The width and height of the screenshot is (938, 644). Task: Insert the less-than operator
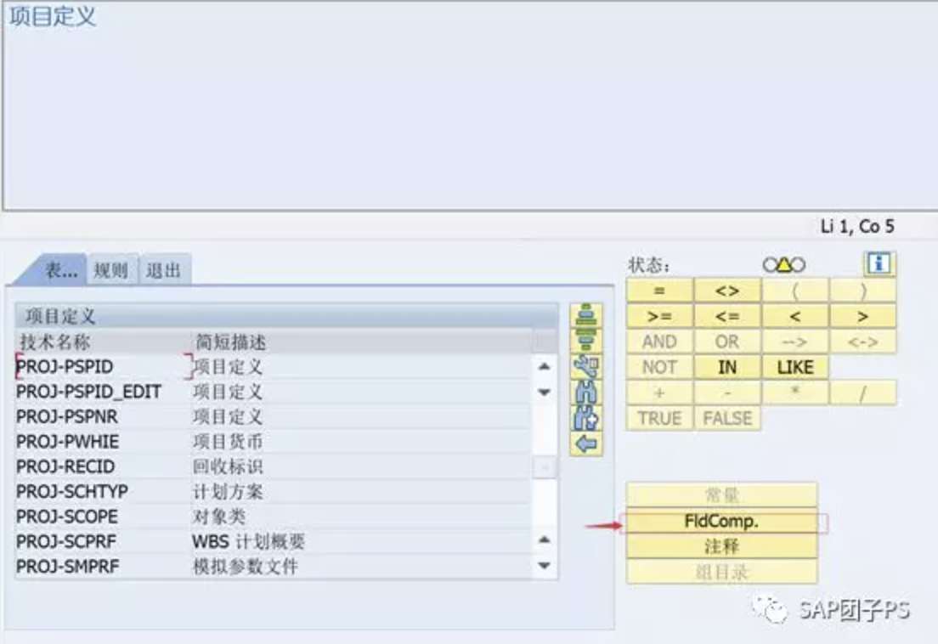795,316
